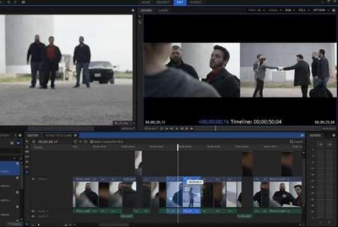338x227 pixels.
Task: Expand the RGB channels dropdown in viewer
Action: (290, 10)
